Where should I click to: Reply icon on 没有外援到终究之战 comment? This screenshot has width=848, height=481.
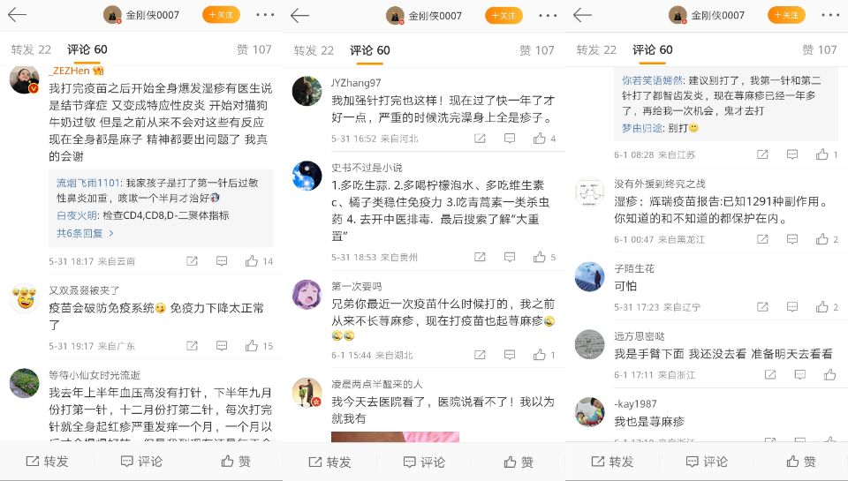click(792, 239)
